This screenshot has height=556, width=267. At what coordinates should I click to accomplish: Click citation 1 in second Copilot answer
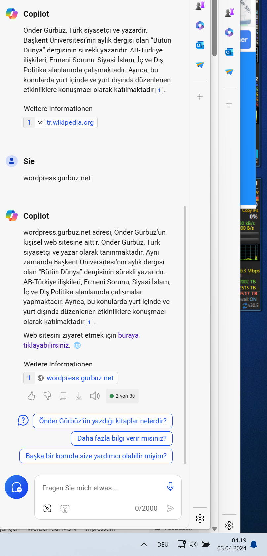click(x=89, y=322)
